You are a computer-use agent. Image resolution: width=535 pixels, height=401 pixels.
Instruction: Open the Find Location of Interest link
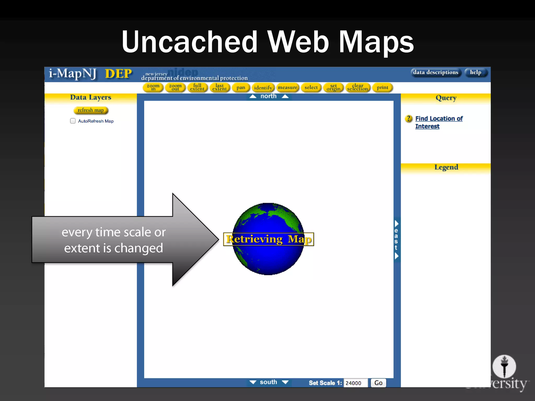pyautogui.click(x=439, y=122)
